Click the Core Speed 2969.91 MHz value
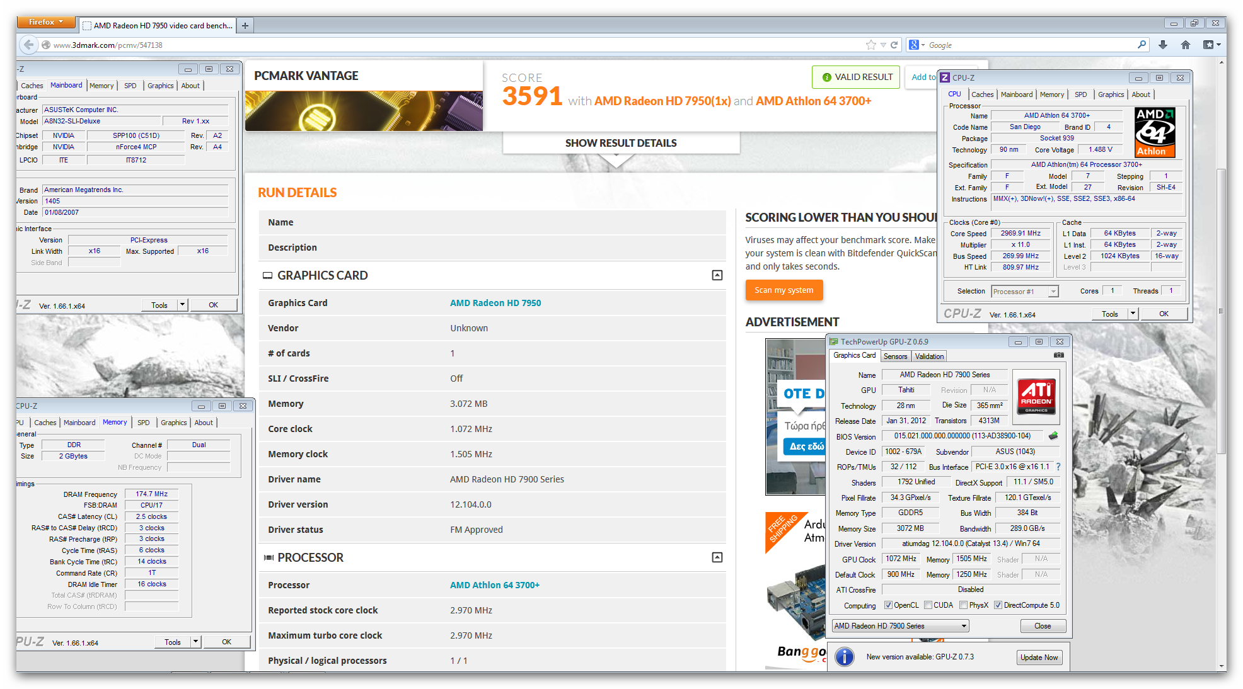The image size is (1243, 689). 1020,233
